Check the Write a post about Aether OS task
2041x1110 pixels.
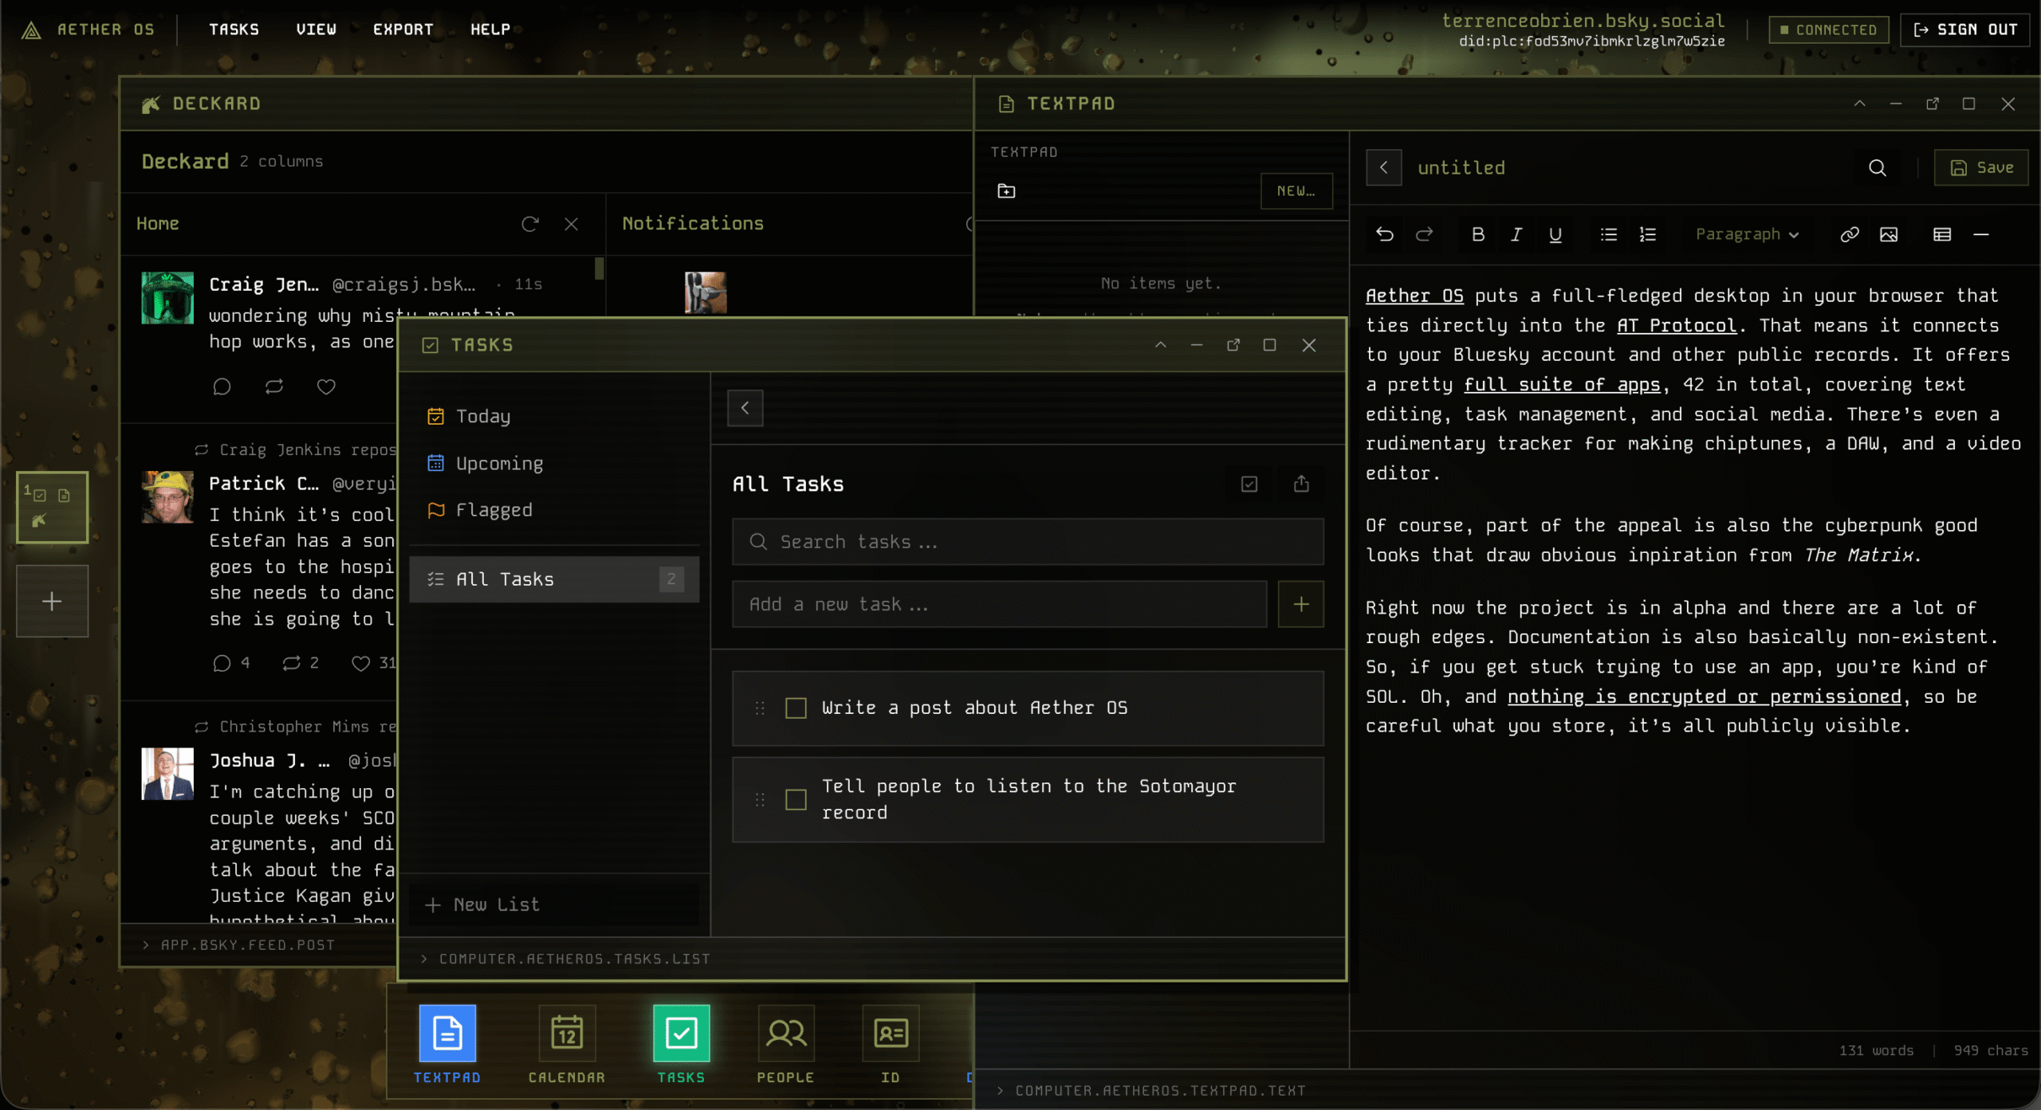(795, 708)
